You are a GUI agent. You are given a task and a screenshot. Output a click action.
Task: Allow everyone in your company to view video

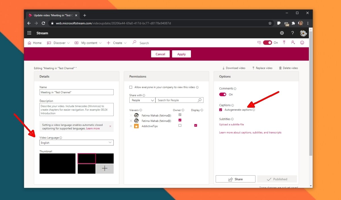pyautogui.click(x=131, y=87)
